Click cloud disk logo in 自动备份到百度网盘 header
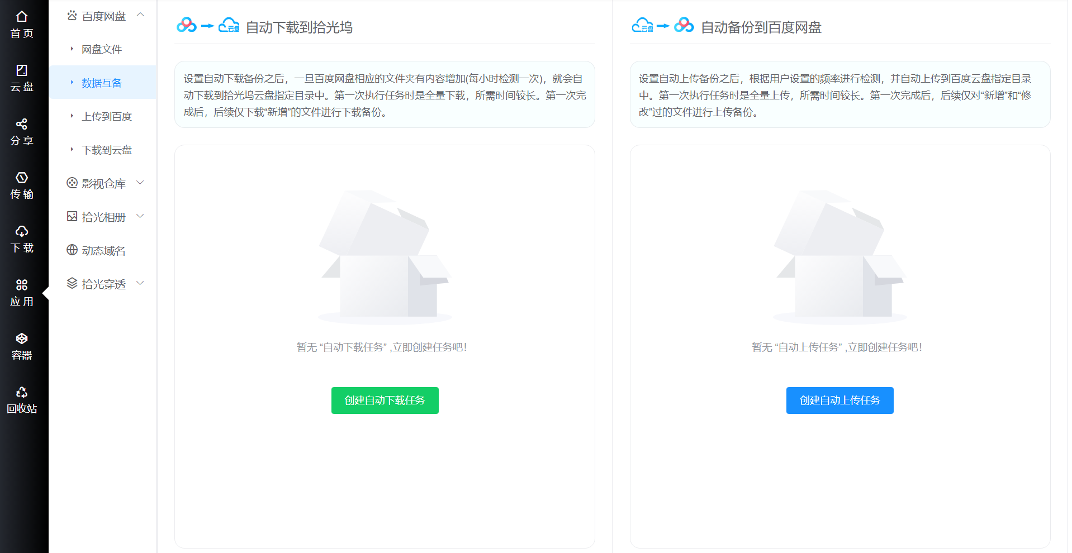 pos(642,25)
